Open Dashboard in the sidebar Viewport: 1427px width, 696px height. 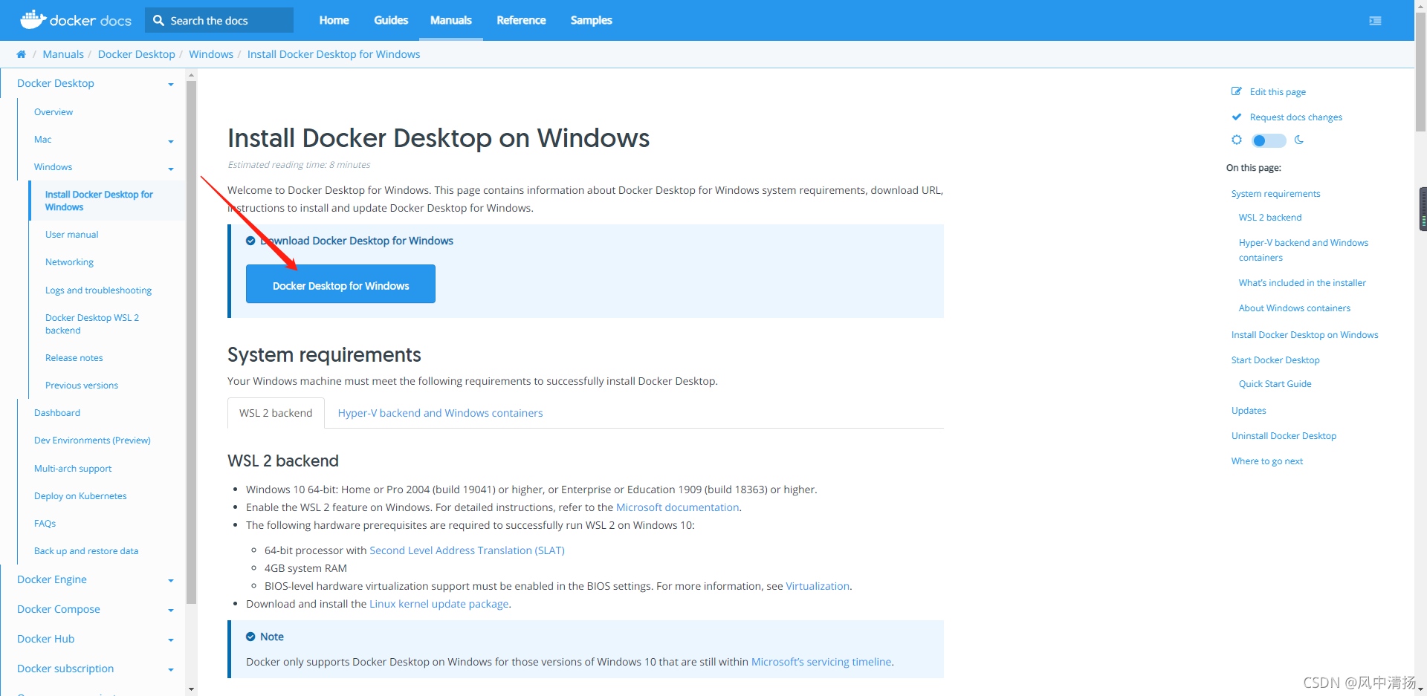(57, 413)
